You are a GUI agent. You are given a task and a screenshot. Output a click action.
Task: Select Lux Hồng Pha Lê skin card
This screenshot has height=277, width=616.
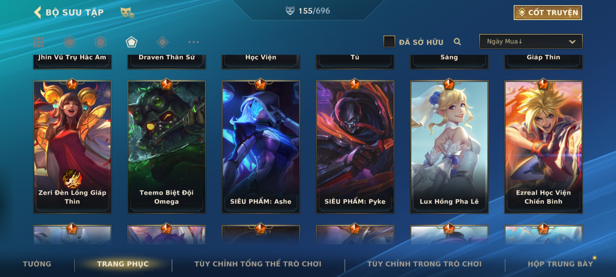click(449, 147)
